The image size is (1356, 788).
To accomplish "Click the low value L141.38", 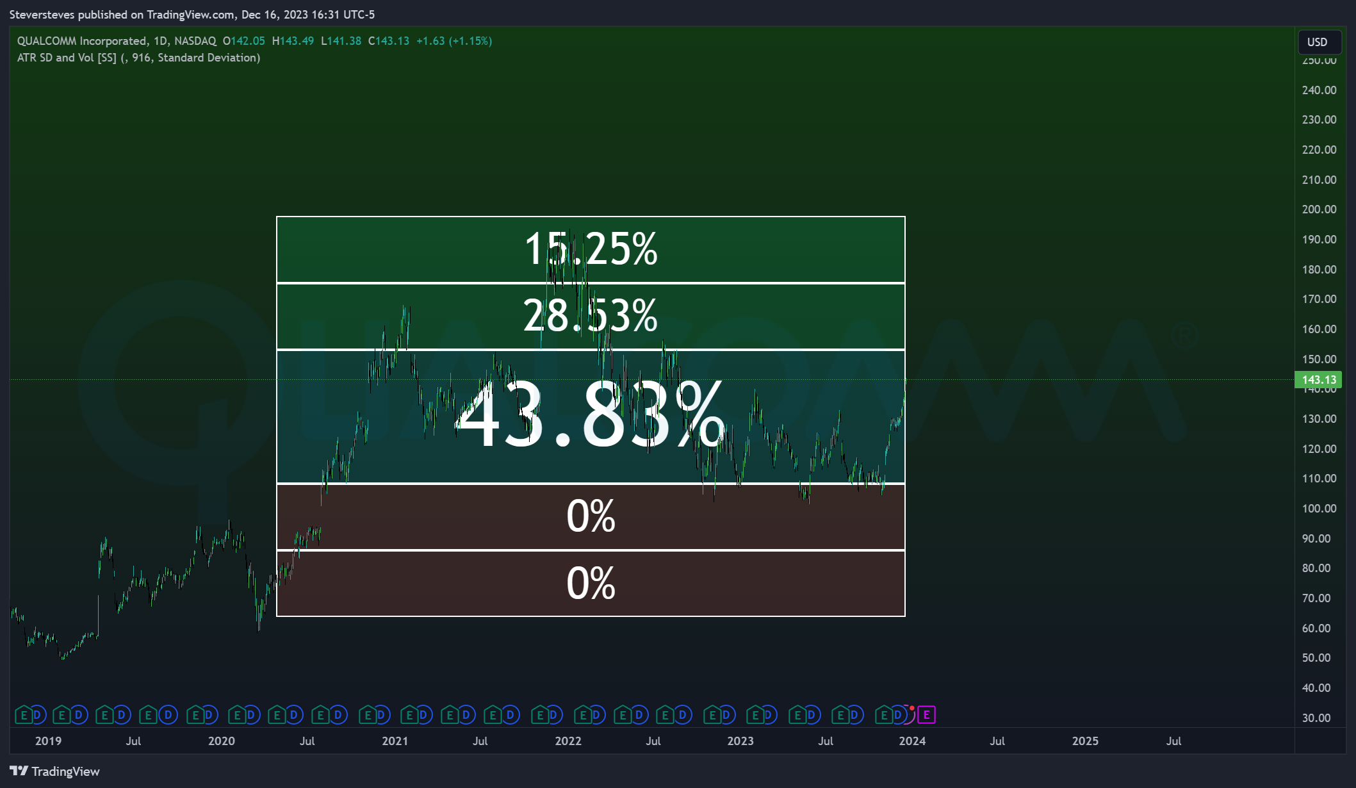I will point(341,41).
